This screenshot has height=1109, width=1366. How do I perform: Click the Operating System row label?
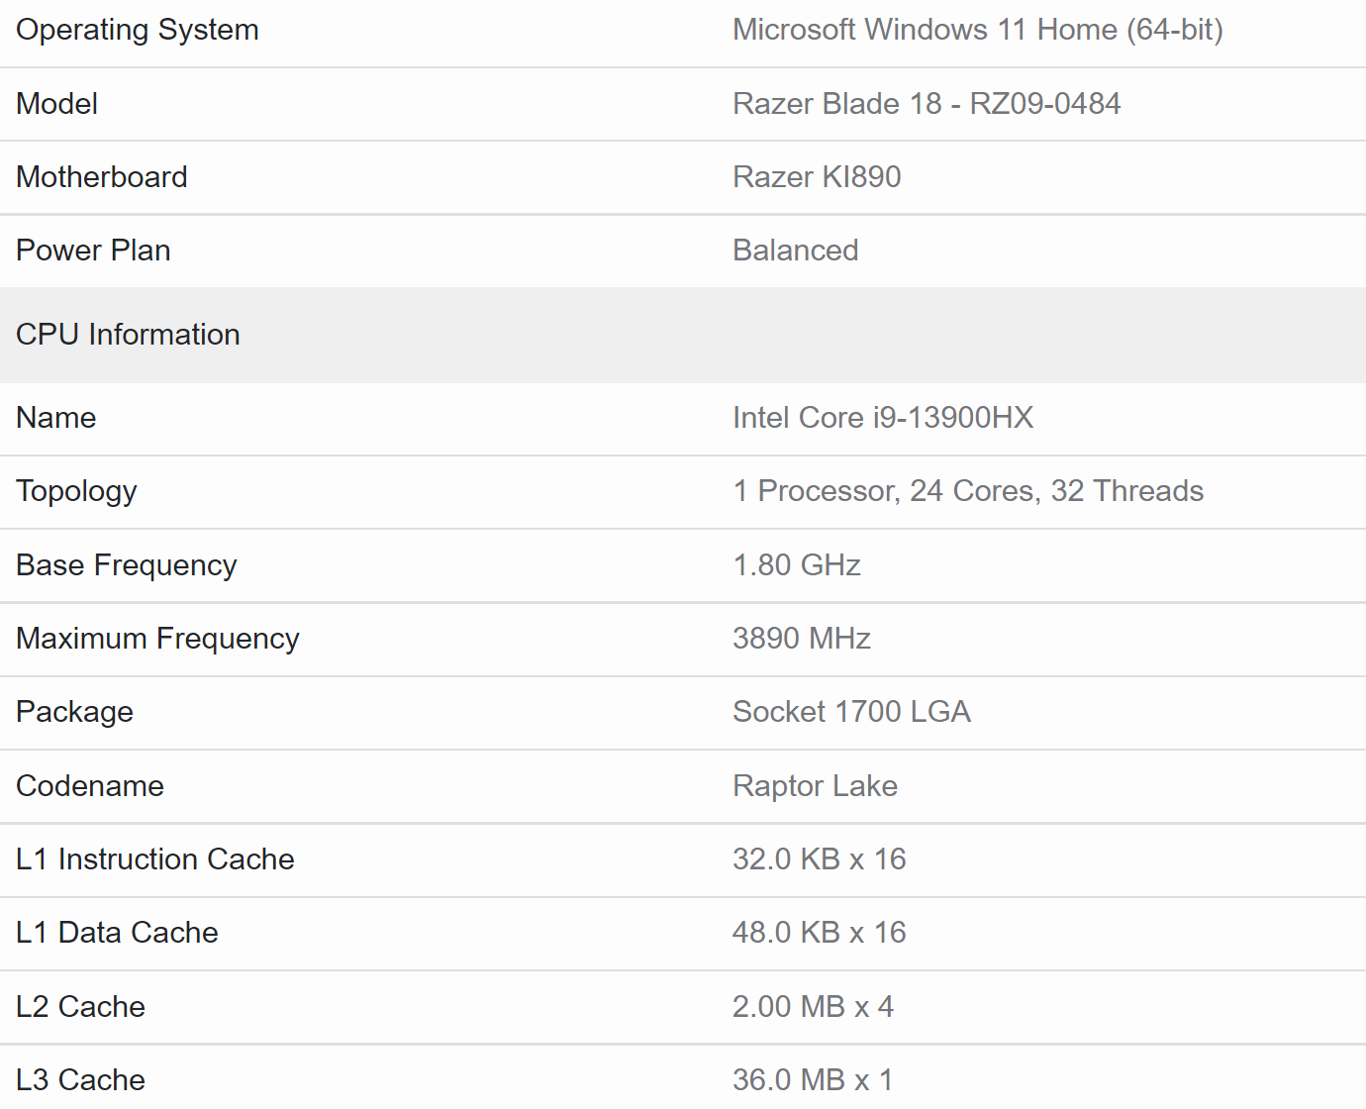[138, 30]
